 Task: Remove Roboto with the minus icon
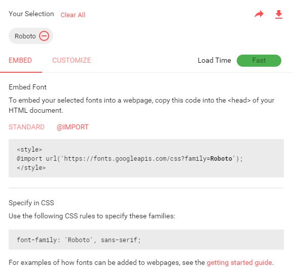(44, 36)
